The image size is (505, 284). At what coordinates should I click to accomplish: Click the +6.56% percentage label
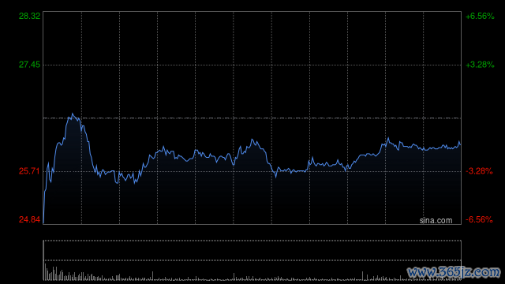[480, 16]
